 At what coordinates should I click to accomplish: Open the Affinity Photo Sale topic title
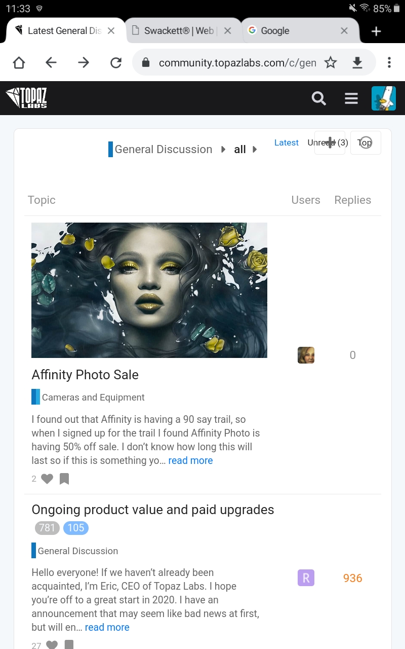[85, 375]
